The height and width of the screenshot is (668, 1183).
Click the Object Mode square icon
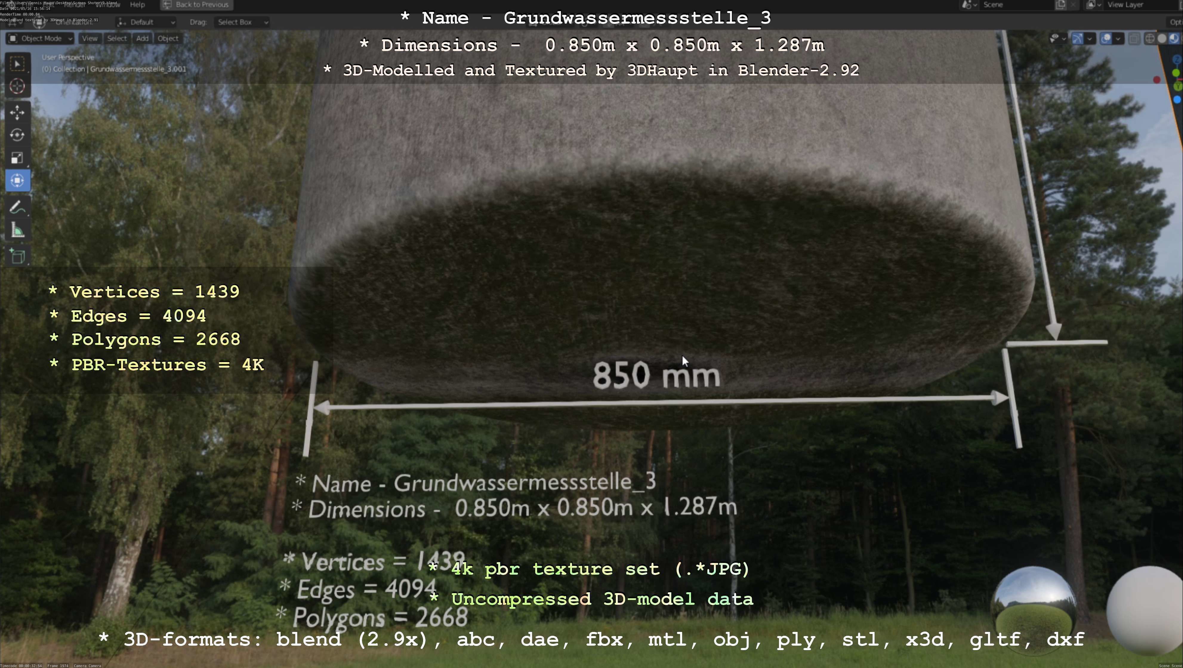pos(13,38)
